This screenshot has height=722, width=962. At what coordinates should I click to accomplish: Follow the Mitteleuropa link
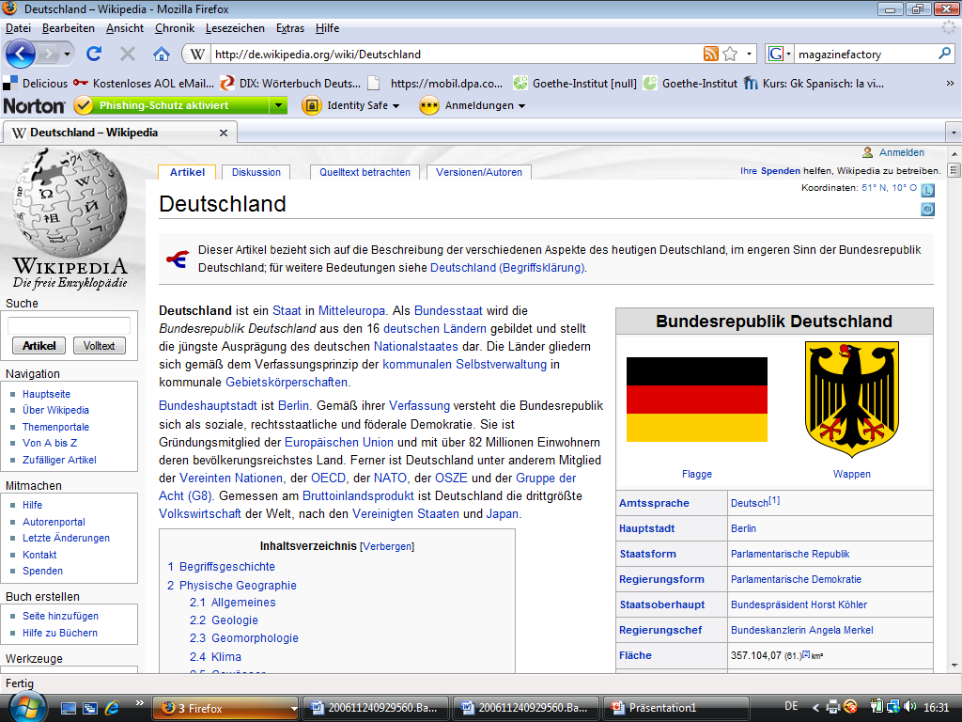click(x=351, y=310)
